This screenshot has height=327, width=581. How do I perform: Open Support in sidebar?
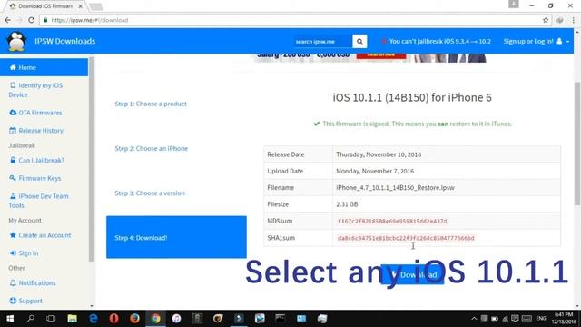[25, 301]
